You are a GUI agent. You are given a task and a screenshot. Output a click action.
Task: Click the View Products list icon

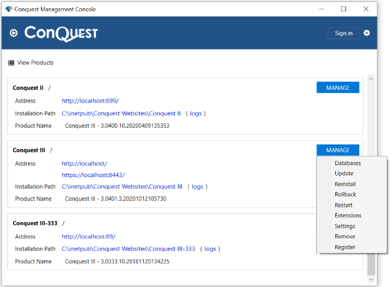point(11,63)
